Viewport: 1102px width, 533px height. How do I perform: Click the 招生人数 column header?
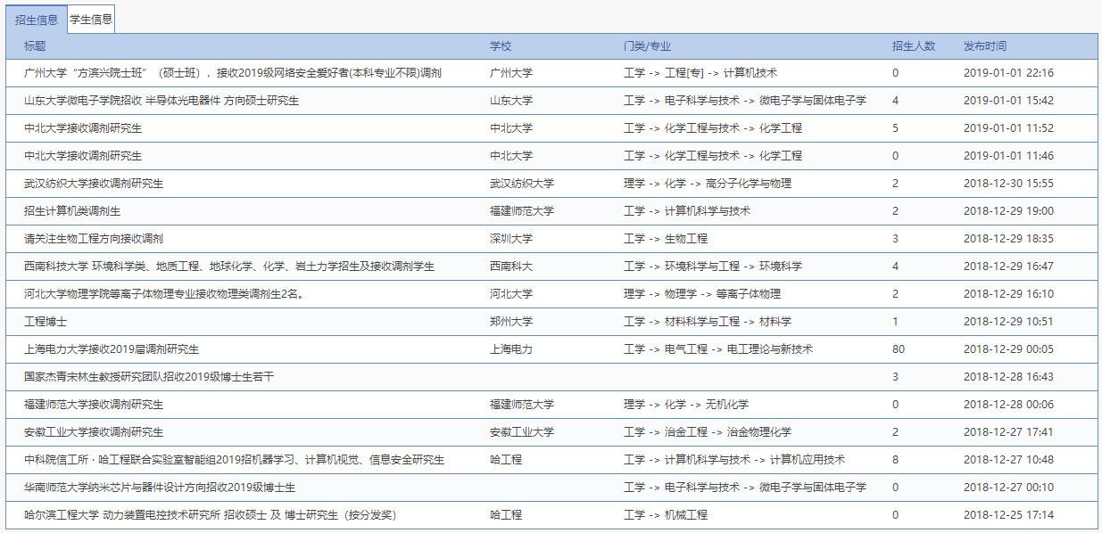[x=913, y=46]
